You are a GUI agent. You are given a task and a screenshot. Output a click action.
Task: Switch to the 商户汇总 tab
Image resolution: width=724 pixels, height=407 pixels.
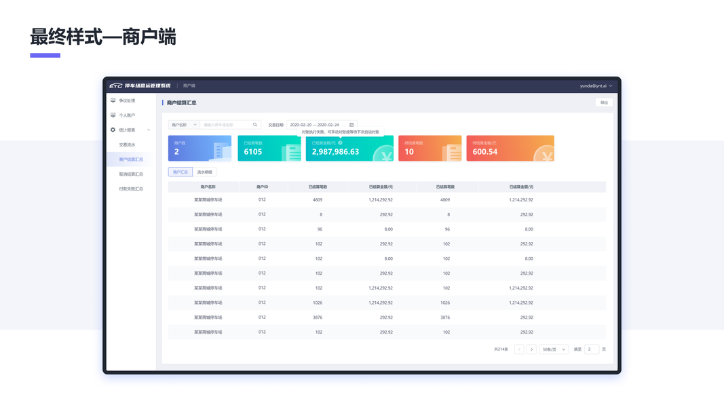[180, 172]
